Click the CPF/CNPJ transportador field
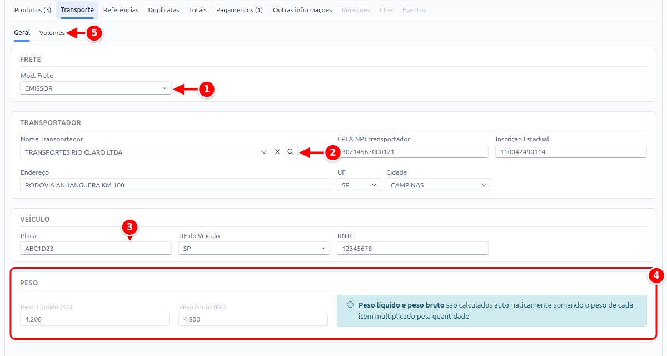The height and width of the screenshot is (356, 667). [412, 152]
